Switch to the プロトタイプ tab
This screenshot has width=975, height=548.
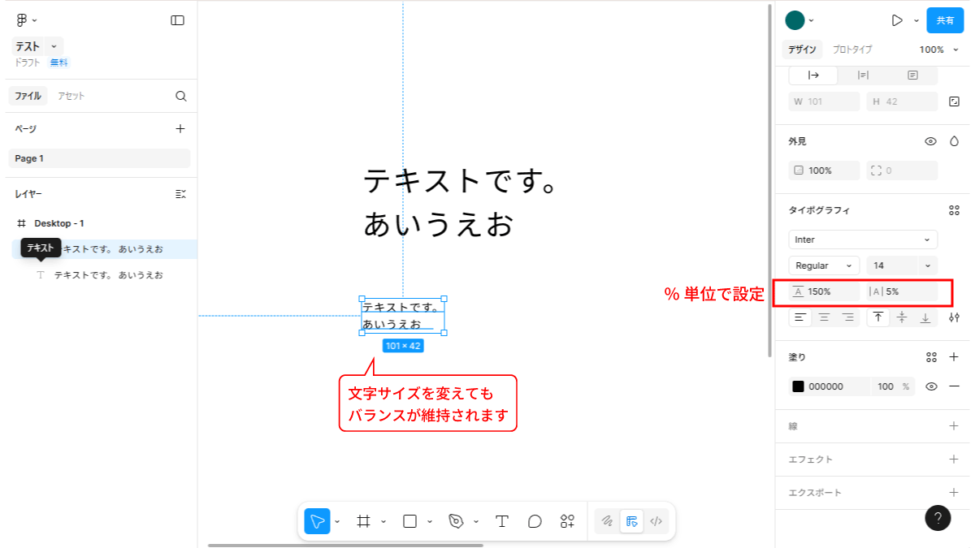click(x=852, y=50)
